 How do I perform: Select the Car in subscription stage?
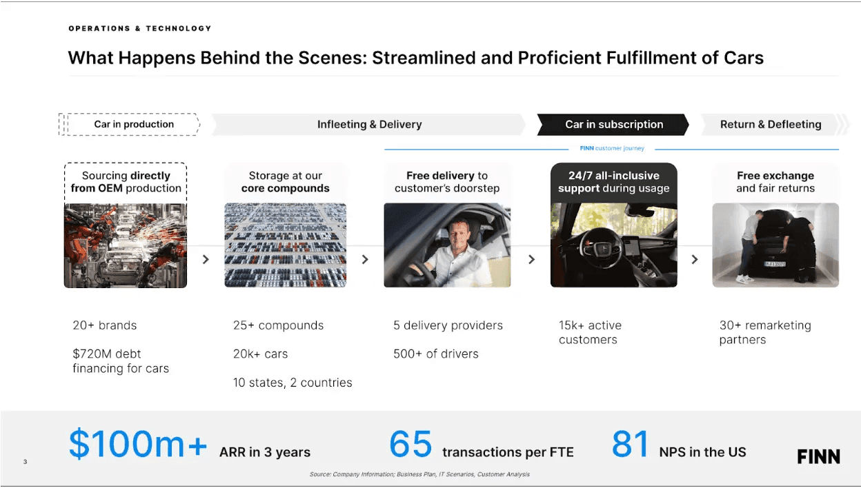[x=613, y=125]
